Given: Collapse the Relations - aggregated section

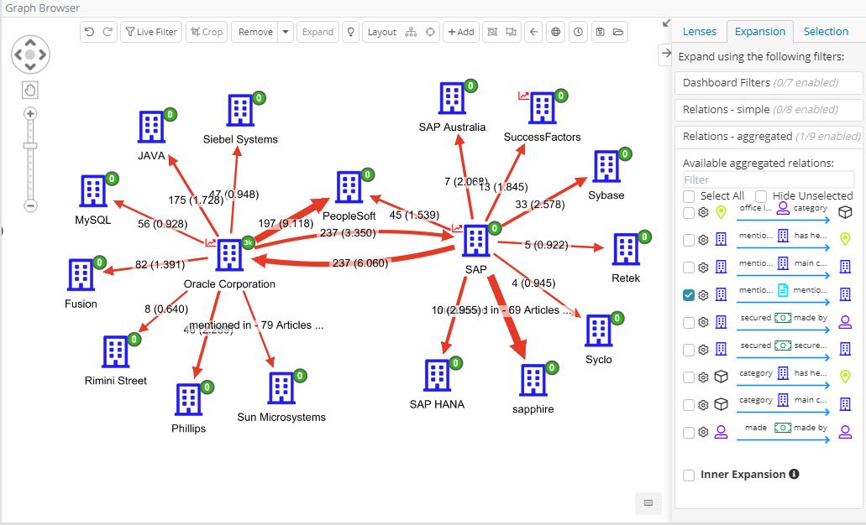Looking at the screenshot, I should click(x=769, y=136).
